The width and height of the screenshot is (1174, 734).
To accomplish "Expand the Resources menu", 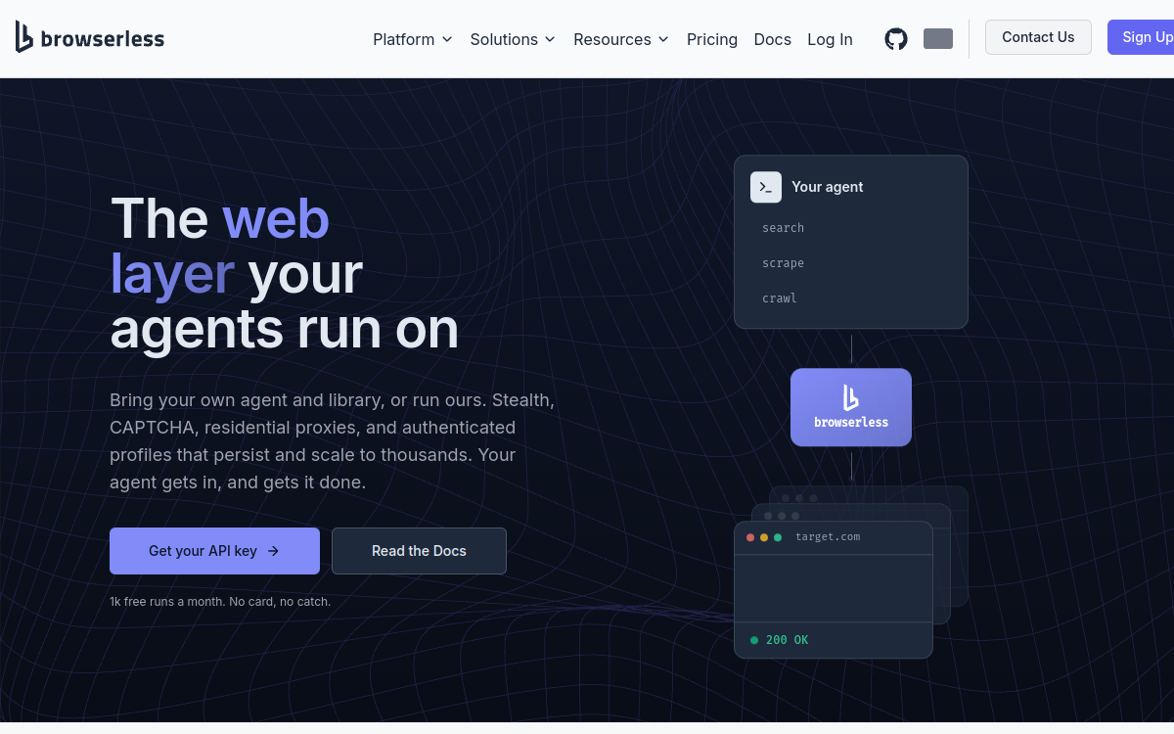I will click(x=621, y=39).
